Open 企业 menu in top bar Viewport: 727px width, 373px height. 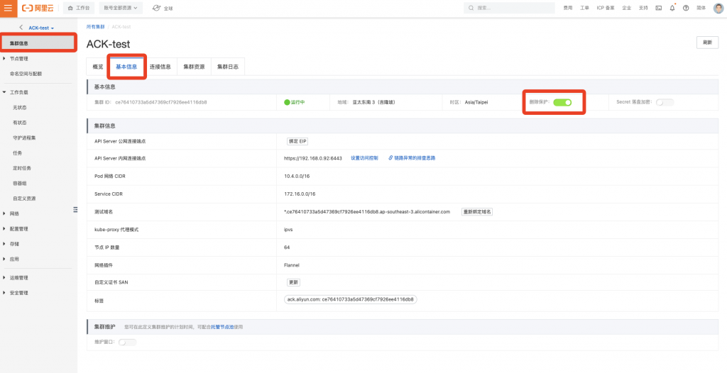coord(626,8)
